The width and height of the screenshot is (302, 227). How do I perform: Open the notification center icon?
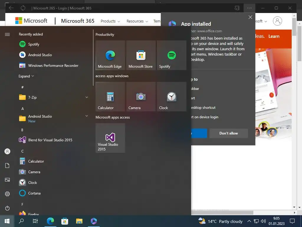tap(292, 221)
